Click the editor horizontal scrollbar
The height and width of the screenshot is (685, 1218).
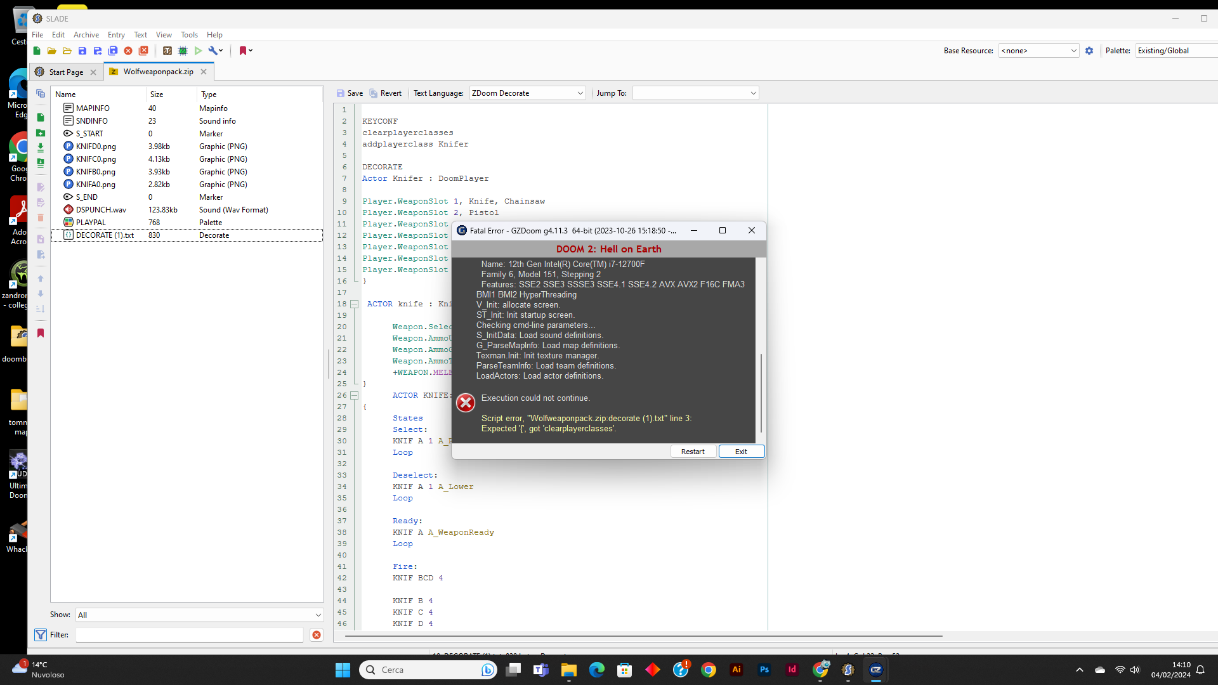(x=643, y=636)
